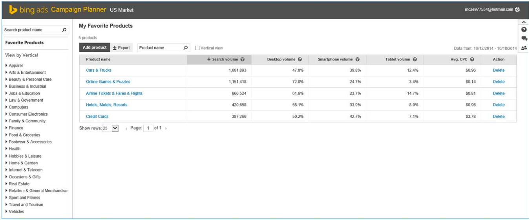
Task: Click the account email mcse977554@hotmail.com
Action: pyautogui.click(x=489, y=9)
